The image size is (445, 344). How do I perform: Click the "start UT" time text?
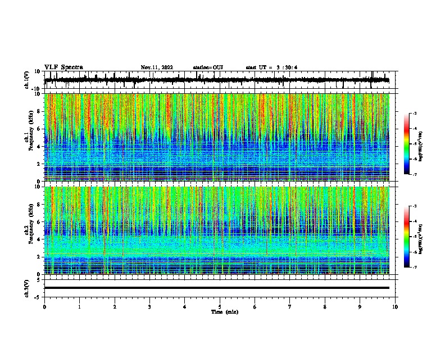click(271, 67)
